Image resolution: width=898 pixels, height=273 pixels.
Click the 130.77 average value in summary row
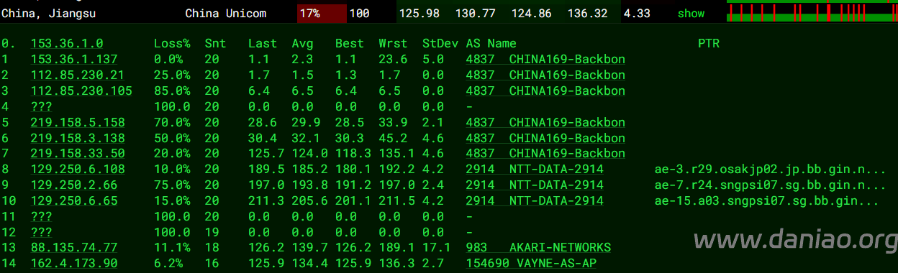click(476, 14)
